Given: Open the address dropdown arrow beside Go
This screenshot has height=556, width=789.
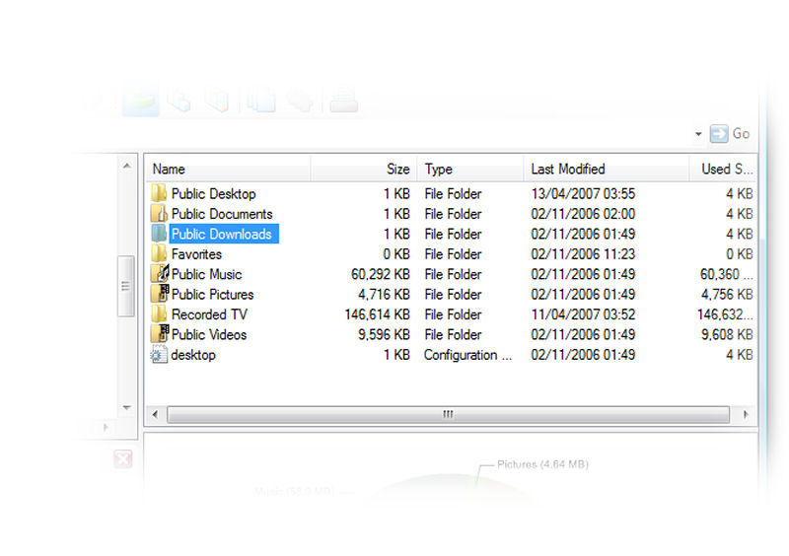Looking at the screenshot, I should (x=698, y=134).
